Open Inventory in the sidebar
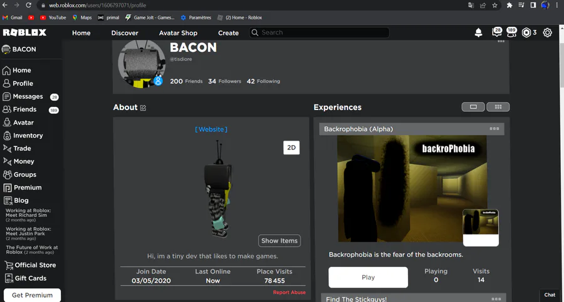 tap(23, 136)
